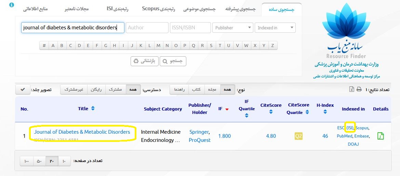The image size is (400, 176).
Task: Sort by CiteScore column arrows
Action: [271, 112]
